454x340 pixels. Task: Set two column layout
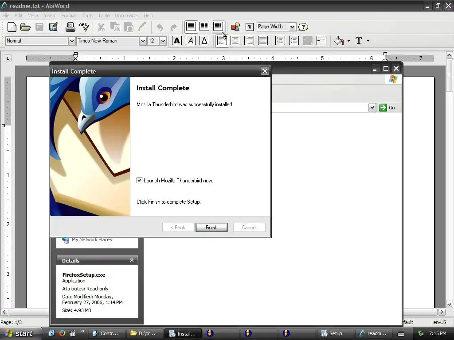(x=204, y=27)
